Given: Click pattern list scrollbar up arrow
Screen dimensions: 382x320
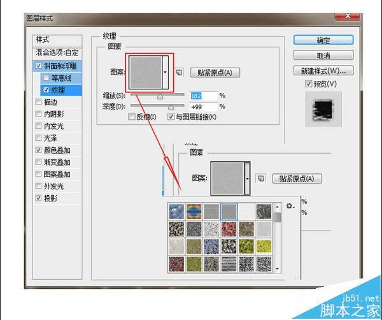Looking at the screenshot, I should 277,207.
